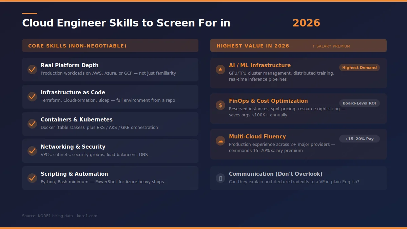Toggle the Highest Demand badge
This screenshot has width=407, height=229.
pyautogui.click(x=359, y=68)
